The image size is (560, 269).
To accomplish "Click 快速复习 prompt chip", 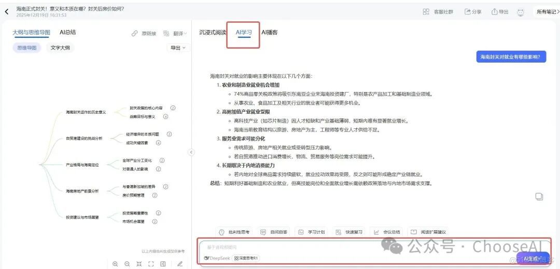I will [349, 232].
